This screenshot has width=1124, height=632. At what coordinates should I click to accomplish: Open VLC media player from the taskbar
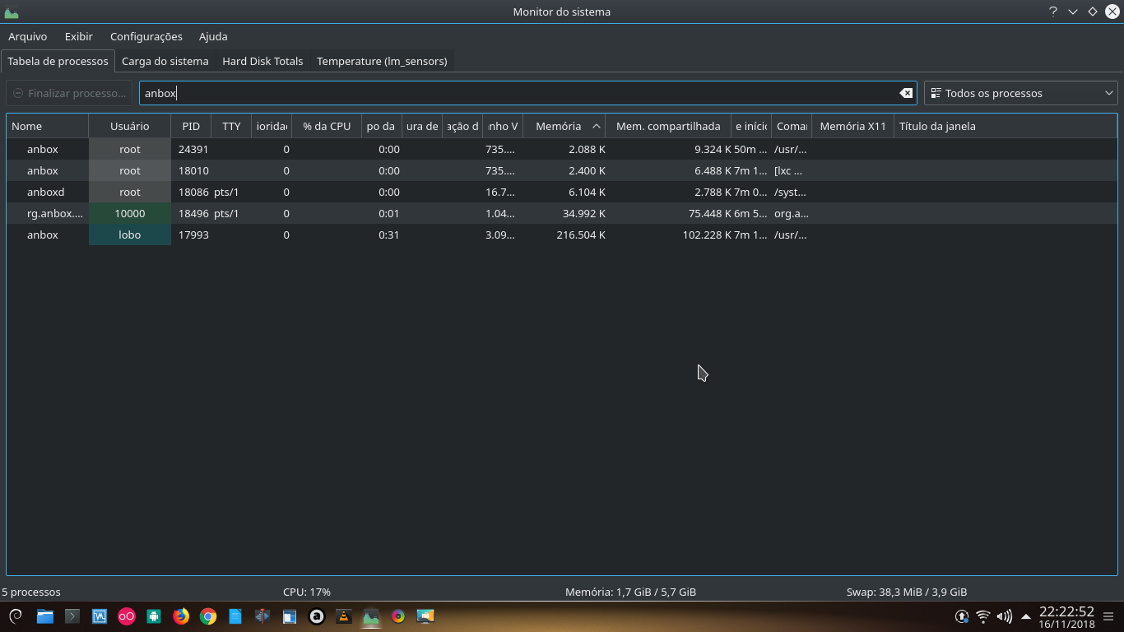[343, 616]
